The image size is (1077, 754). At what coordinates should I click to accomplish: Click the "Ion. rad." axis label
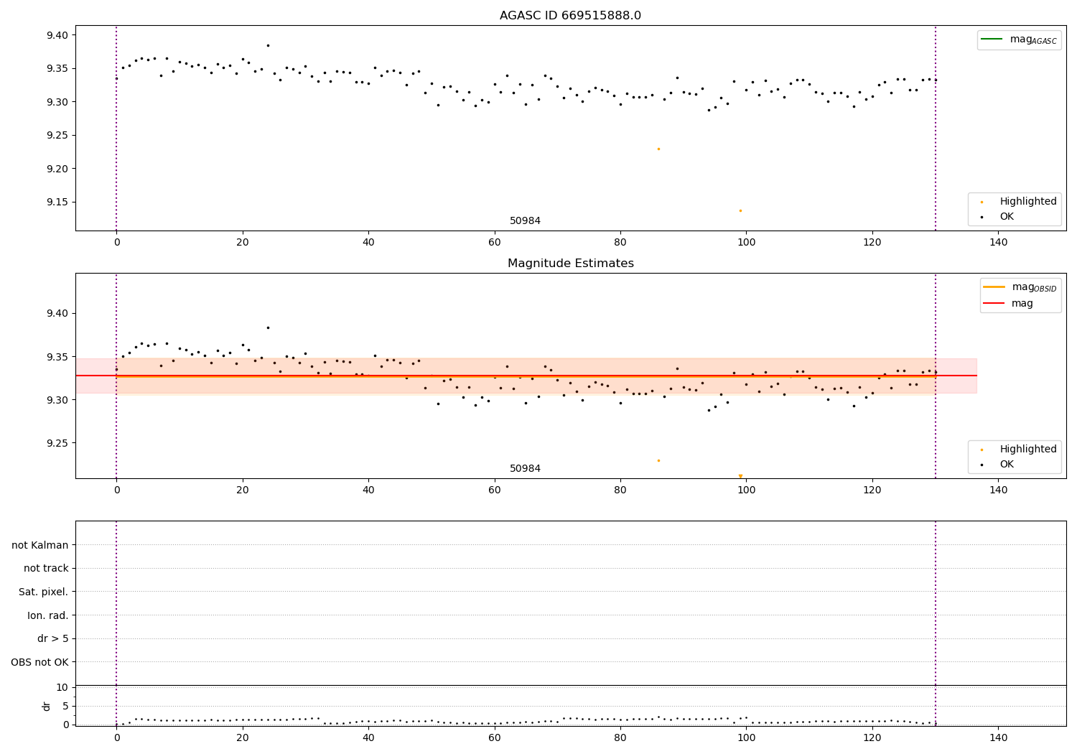coord(48,615)
